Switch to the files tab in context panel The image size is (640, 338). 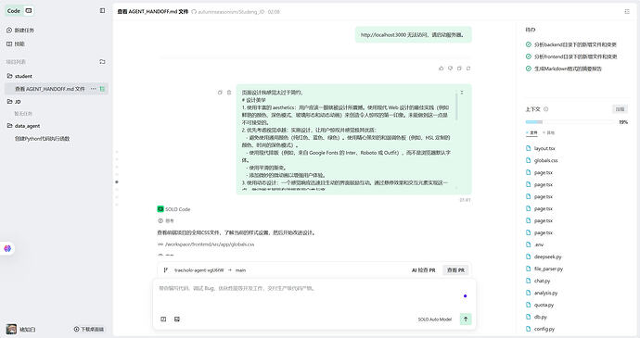point(531,133)
